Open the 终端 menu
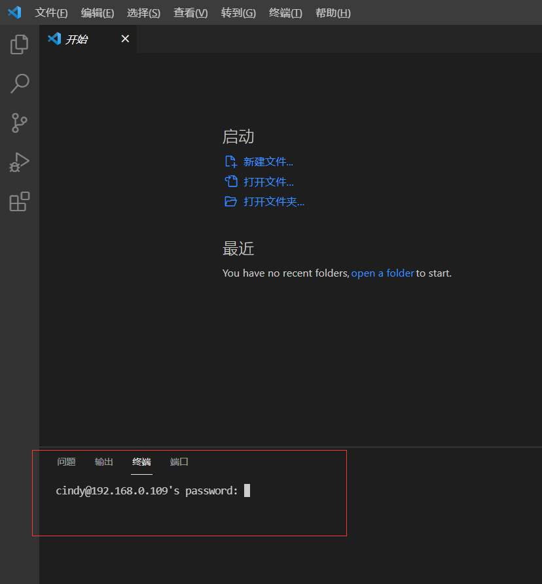This screenshot has height=584, width=542. click(x=285, y=12)
